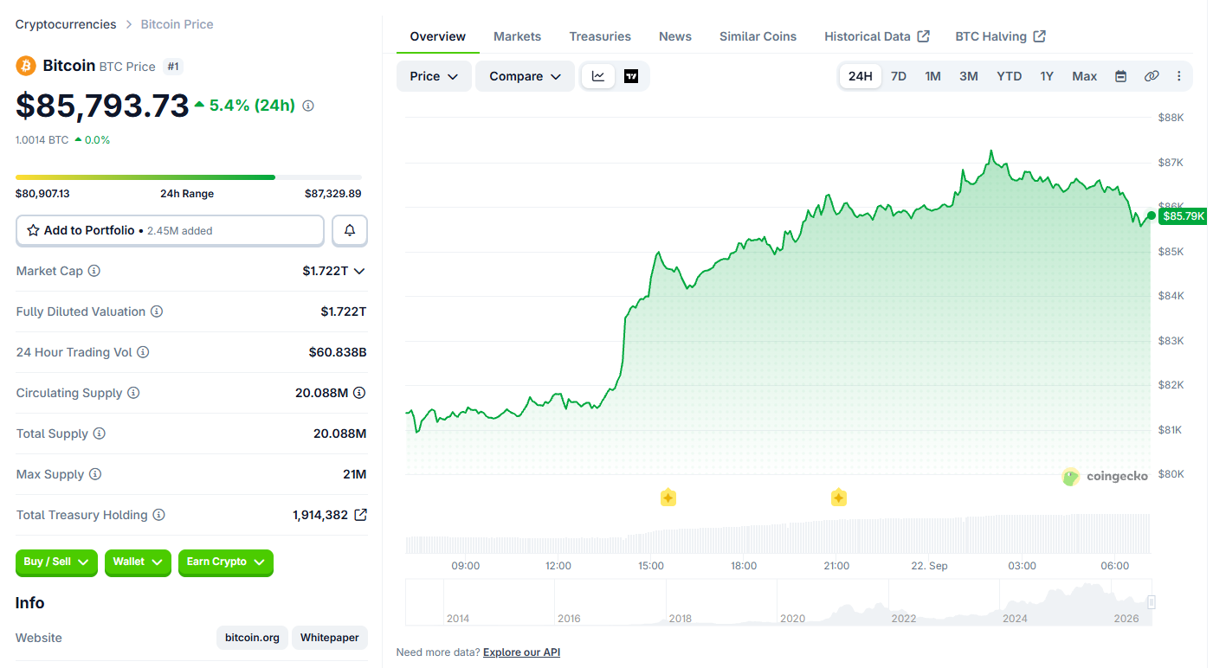
Task: Open Total Supply info icon
Action: pos(100,434)
